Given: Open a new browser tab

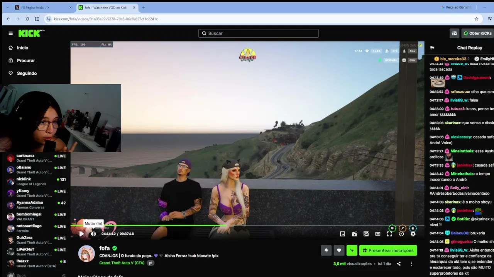Looking at the screenshot, I should [144, 7].
